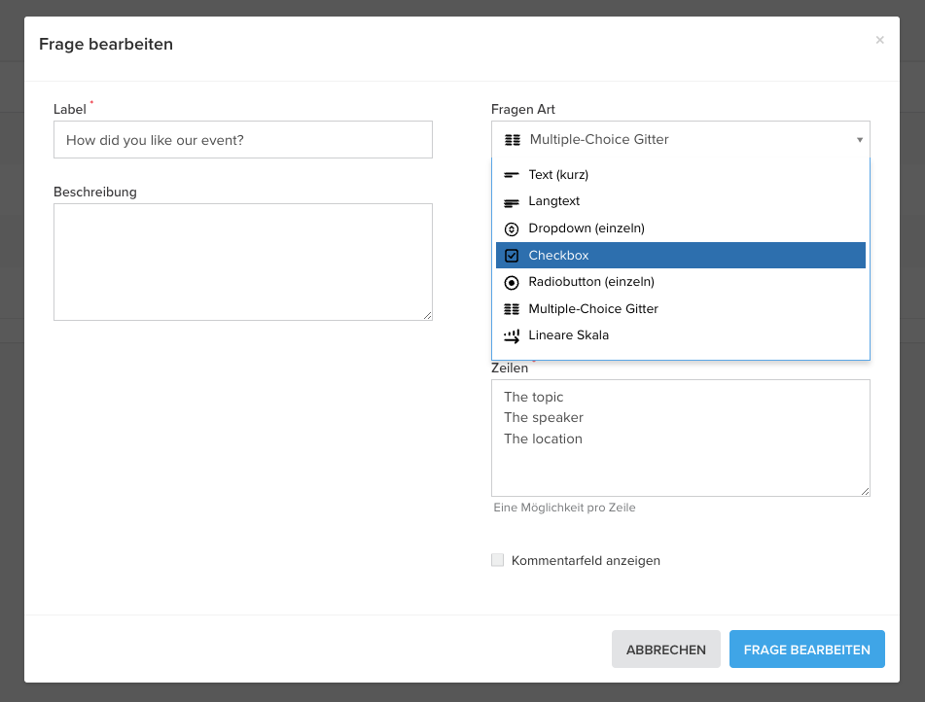Click grid icon in the selected Fragen Art field
Screen dimensions: 925x702
513,140
